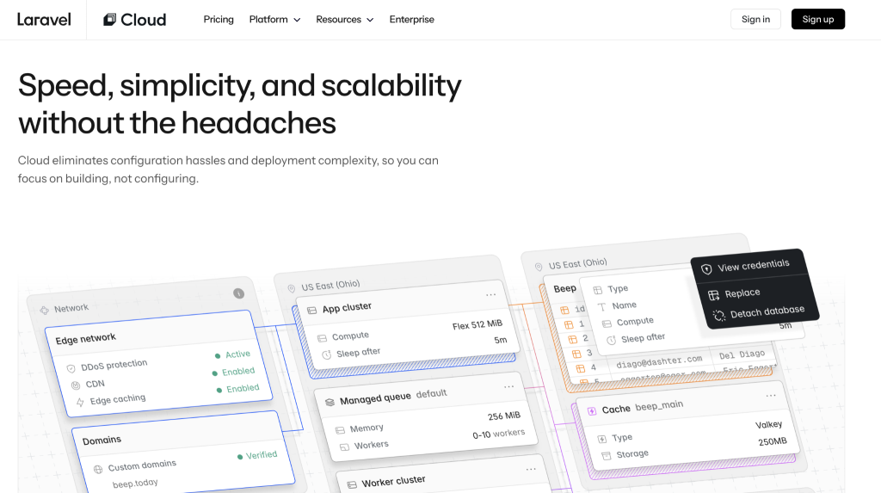Screen dimensions: 881x493
Task: Select Detach database menu item
Action: (761, 312)
